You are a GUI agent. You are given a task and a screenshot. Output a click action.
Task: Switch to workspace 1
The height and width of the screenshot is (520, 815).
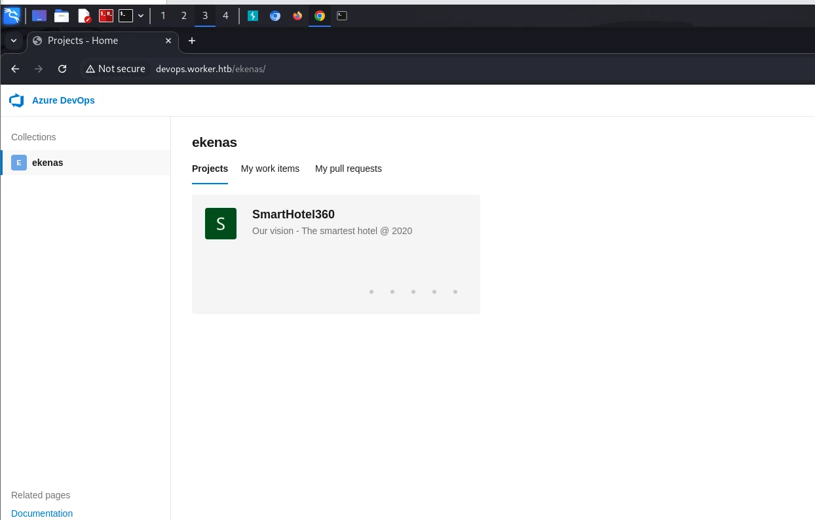click(x=163, y=16)
